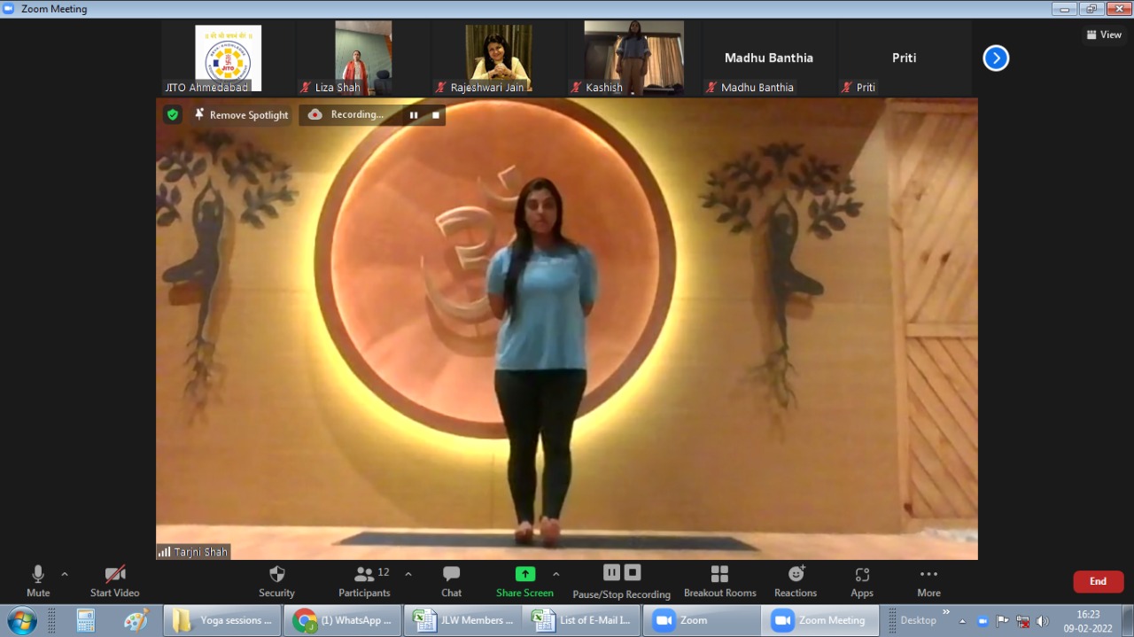Click the green encryption shield icon
Screen dimensions: 1134x637
[173, 114]
